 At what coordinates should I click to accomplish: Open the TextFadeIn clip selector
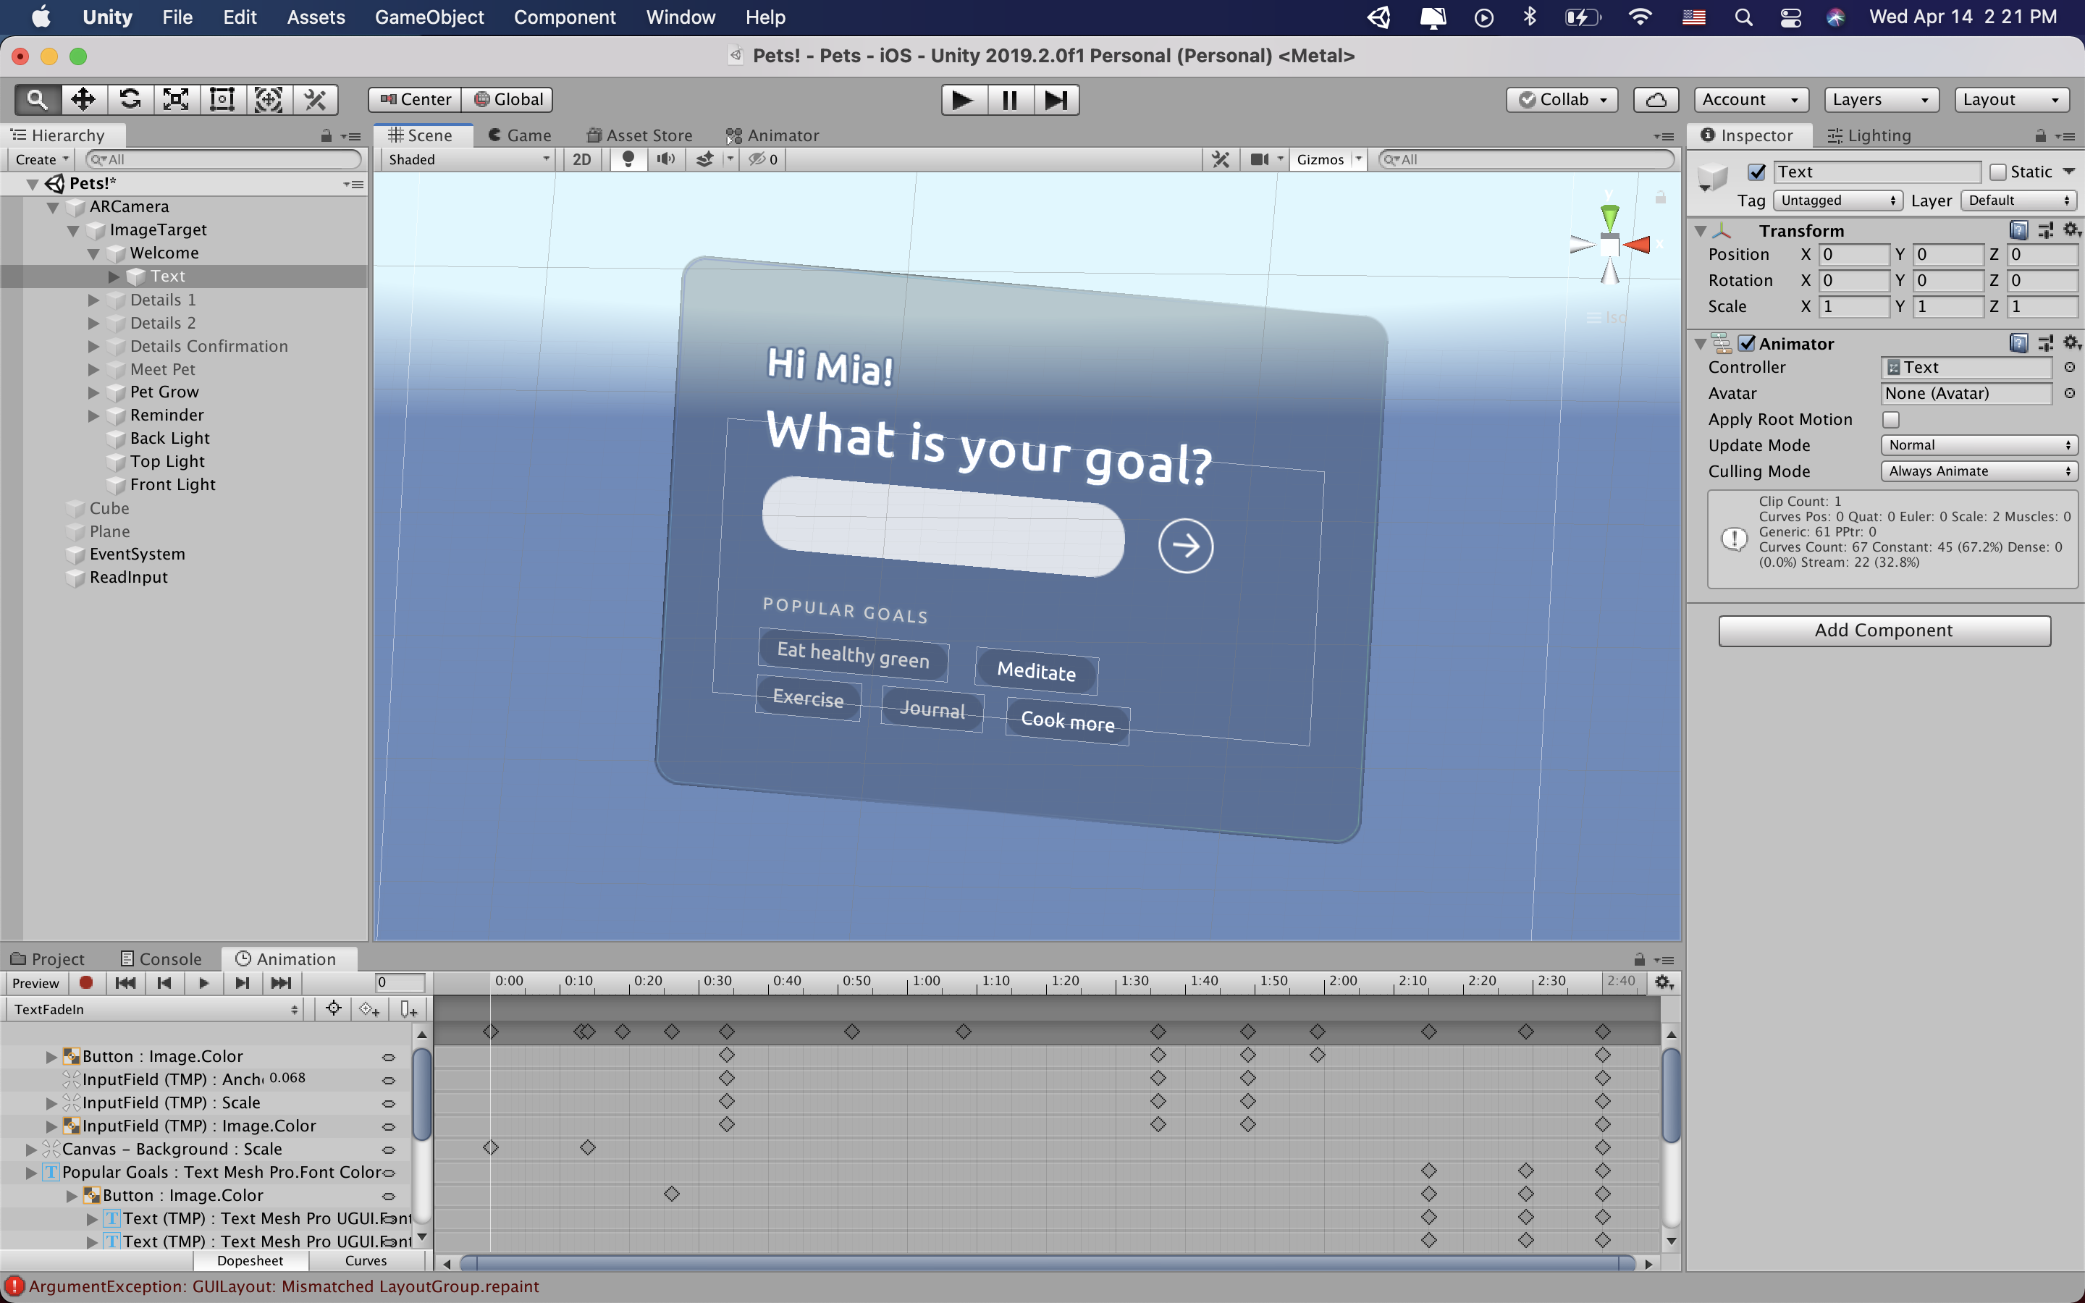click(x=155, y=1009)
